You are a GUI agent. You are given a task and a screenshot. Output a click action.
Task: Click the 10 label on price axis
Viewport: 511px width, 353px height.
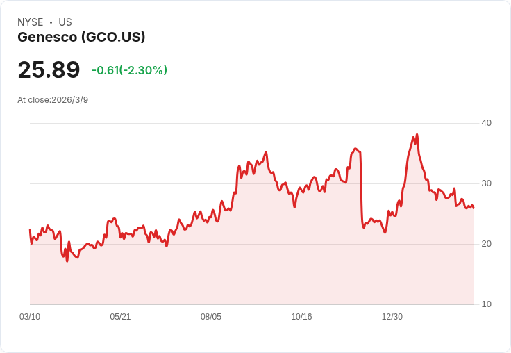pos(486,304)
